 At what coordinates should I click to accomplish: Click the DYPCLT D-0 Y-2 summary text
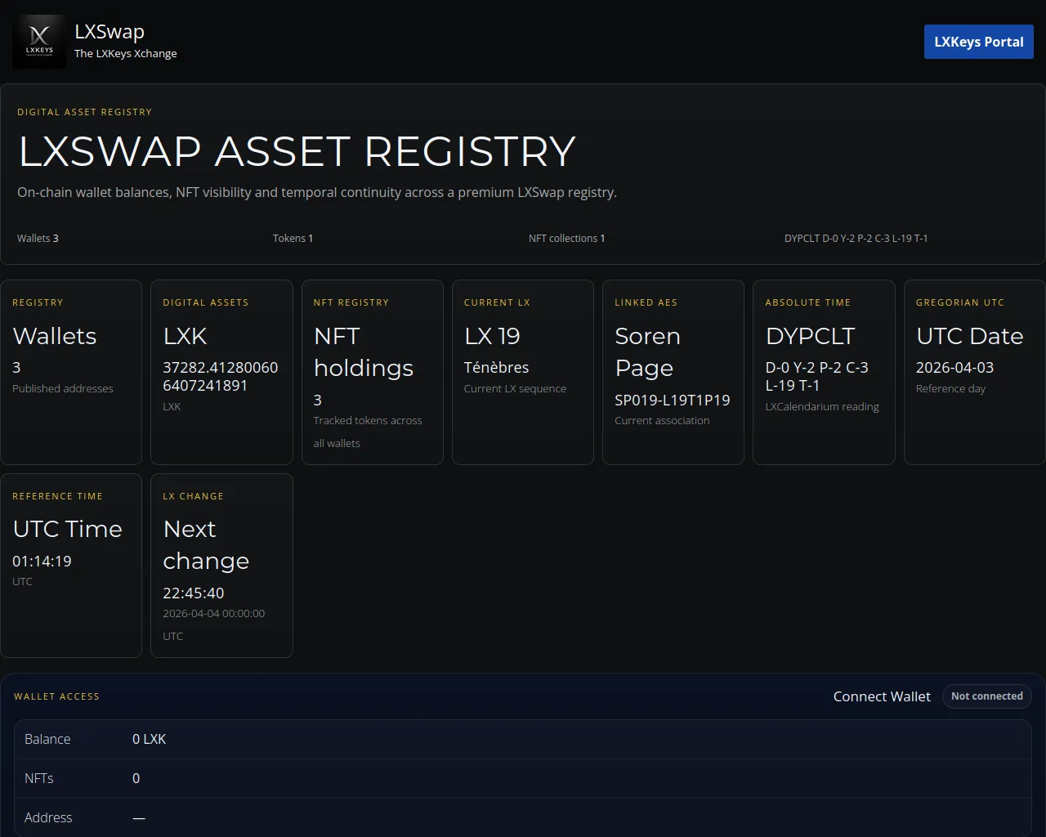(x=856, y=239)
